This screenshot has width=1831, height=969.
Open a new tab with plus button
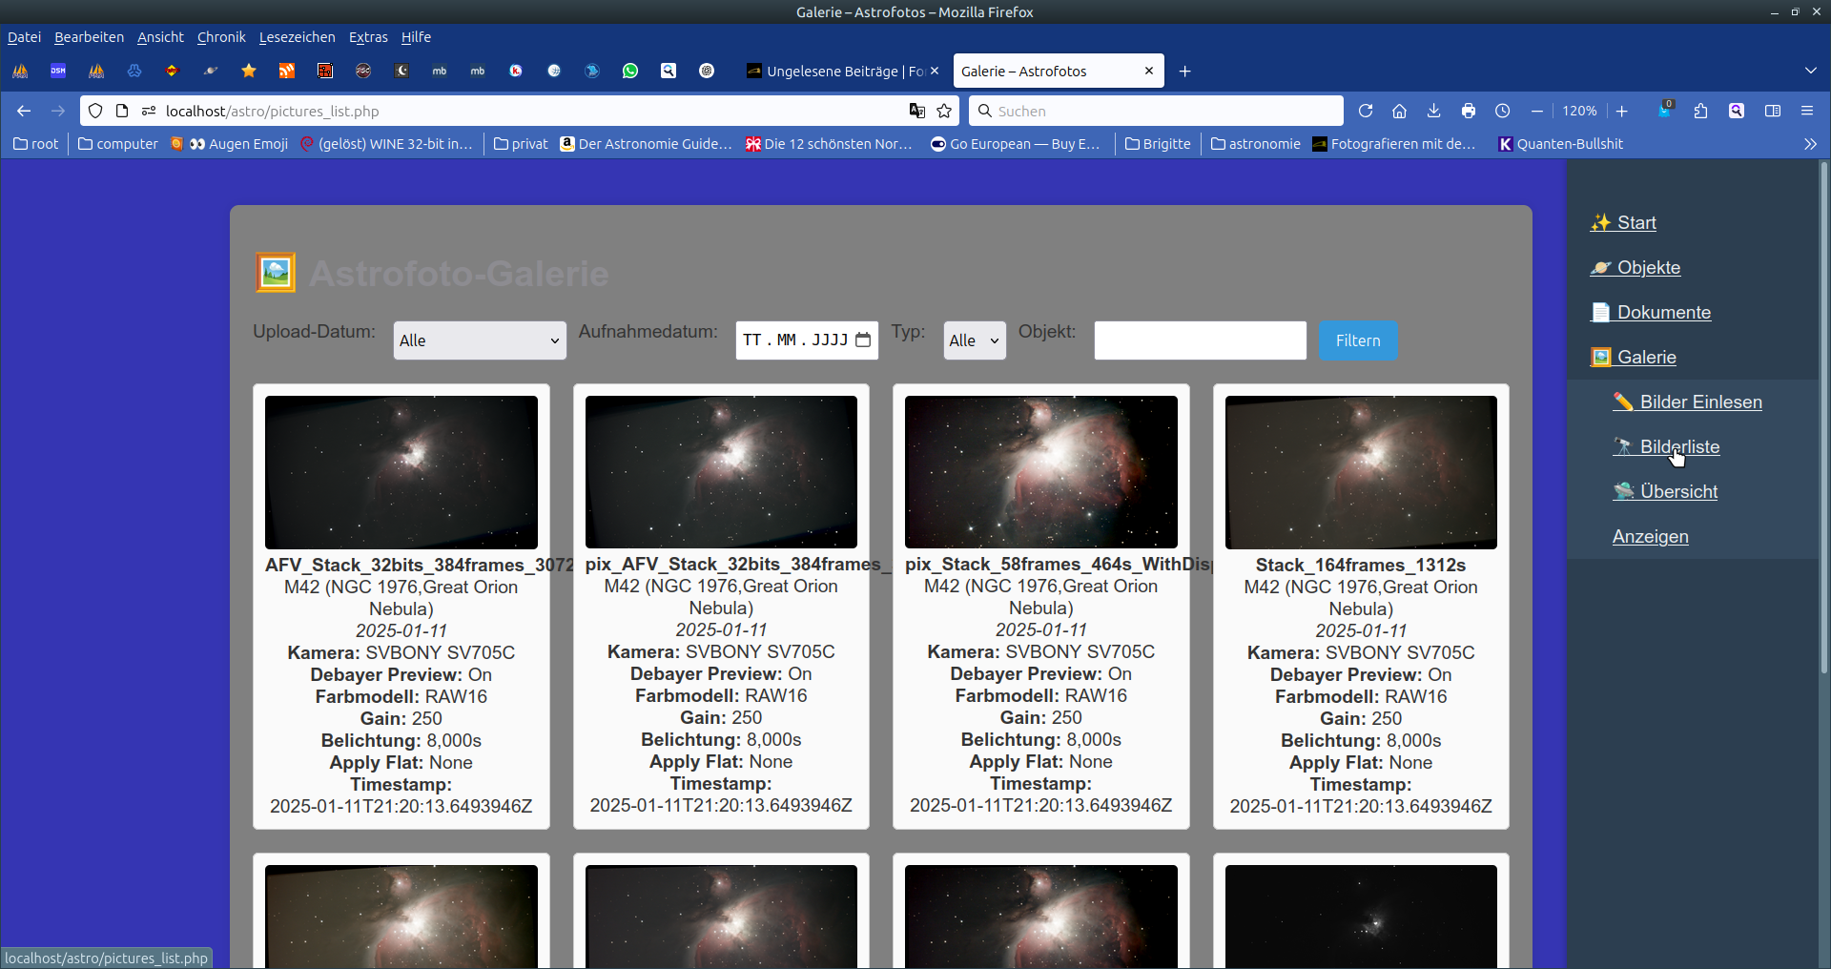1184,71
